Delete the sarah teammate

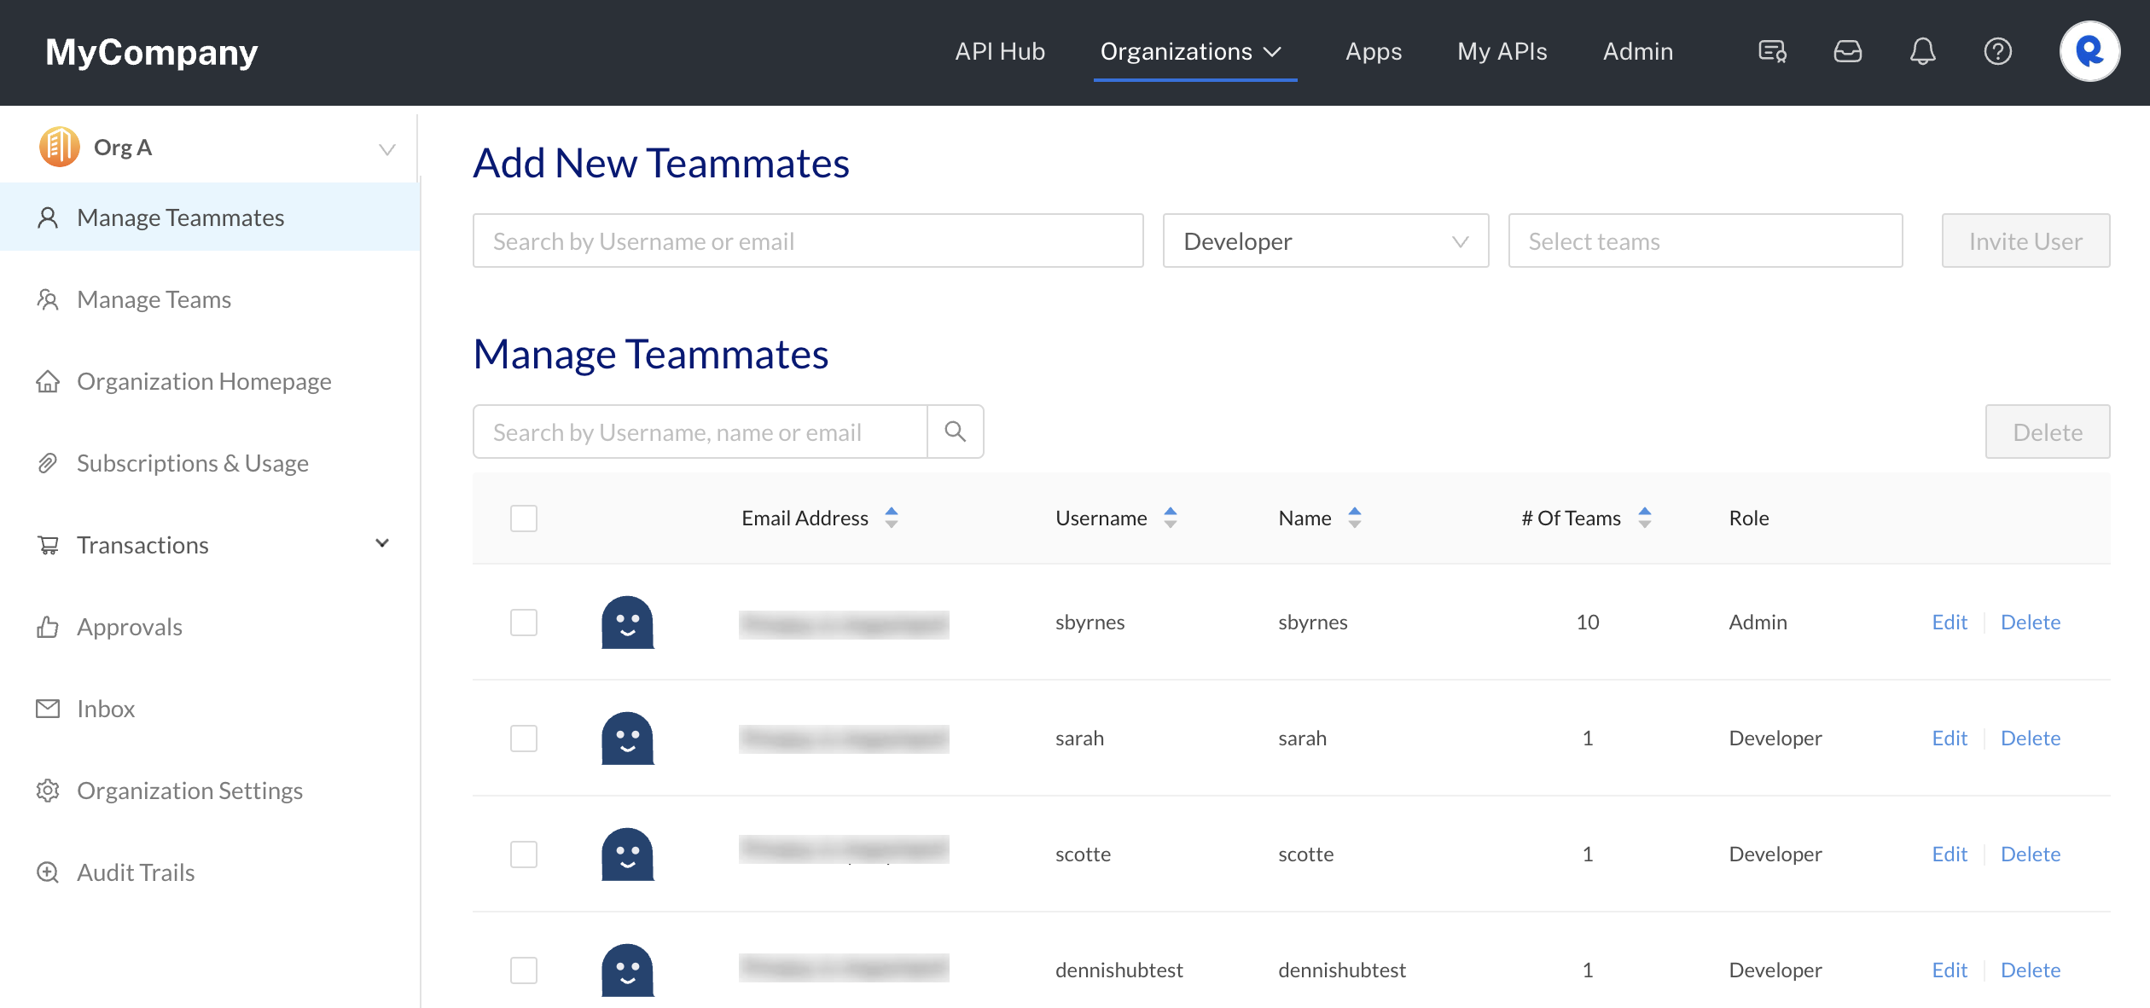pos(2031,738)
